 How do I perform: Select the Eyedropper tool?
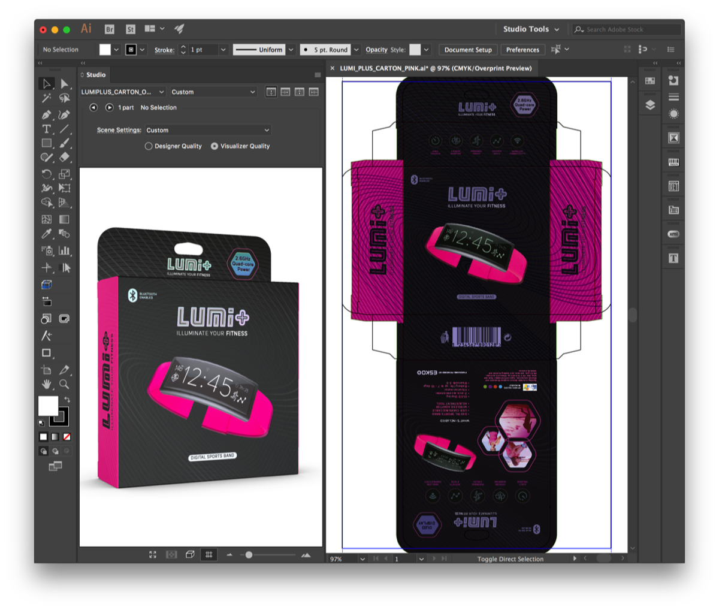click(46, 234)
